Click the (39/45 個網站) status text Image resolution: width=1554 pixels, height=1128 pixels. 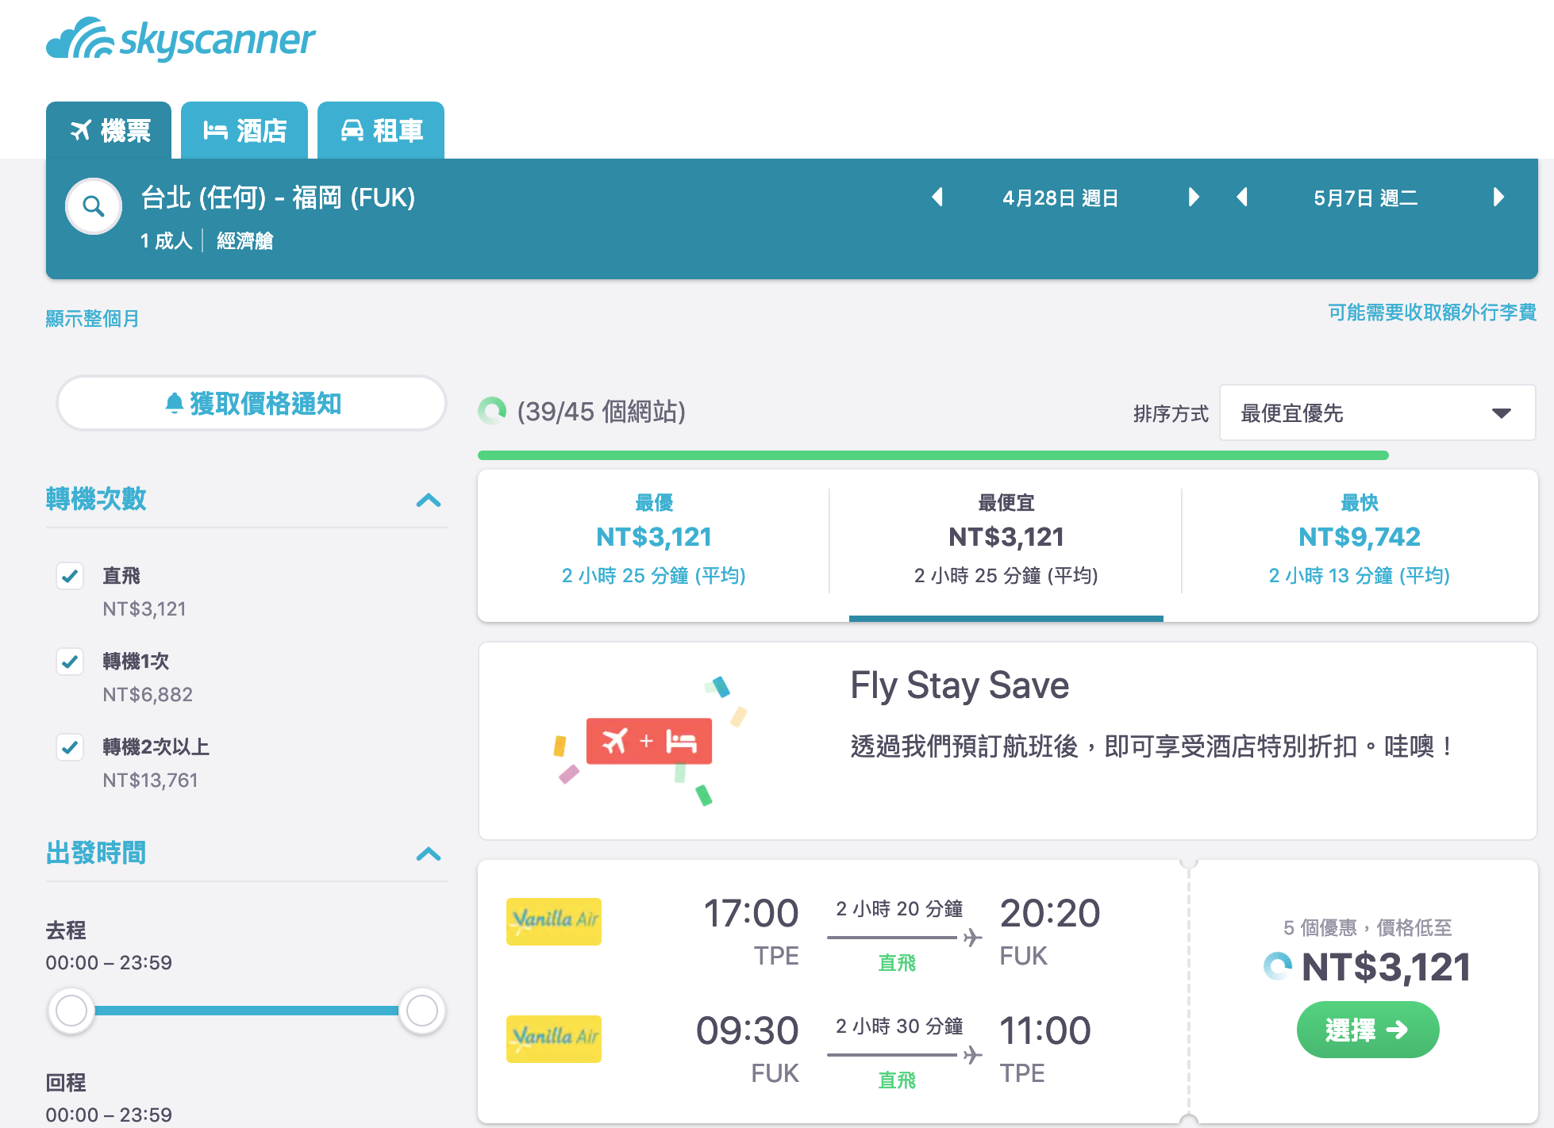point(601,412)
